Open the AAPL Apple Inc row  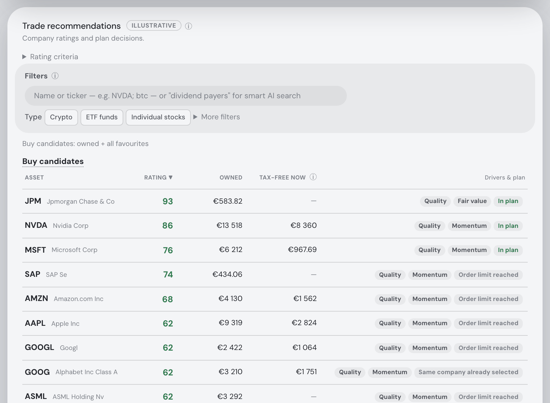pos(275,323)
